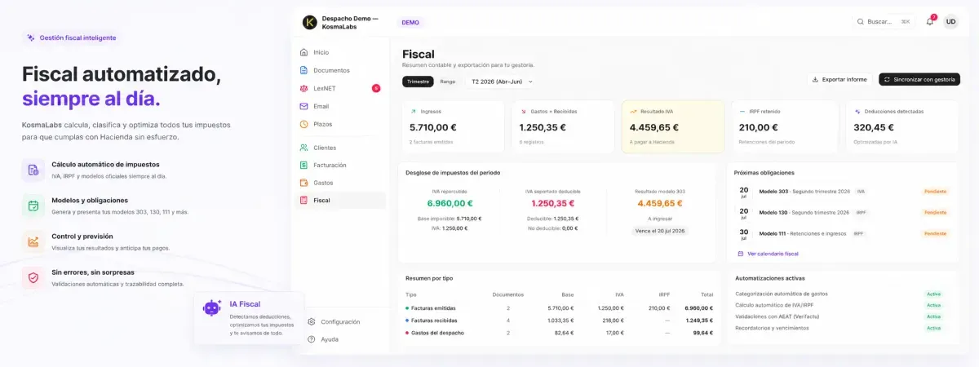Click the Vence el 20 jul 2026 label
Viewport: 979px width, 367px height.
661,231
